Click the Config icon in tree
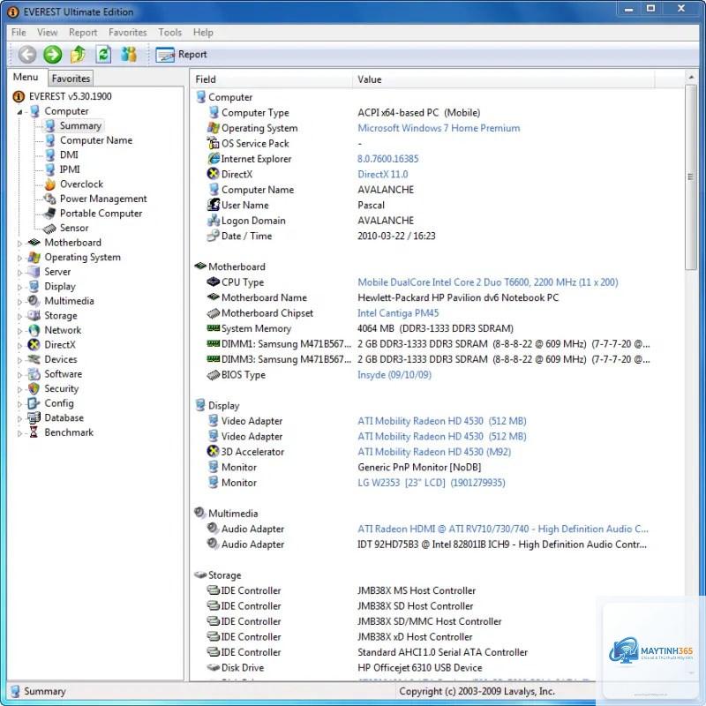 coord(34,403)
